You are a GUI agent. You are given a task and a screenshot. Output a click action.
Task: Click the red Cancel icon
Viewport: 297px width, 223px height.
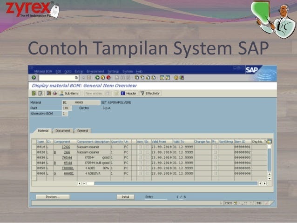pyautogui.click(x=108, y=77)
